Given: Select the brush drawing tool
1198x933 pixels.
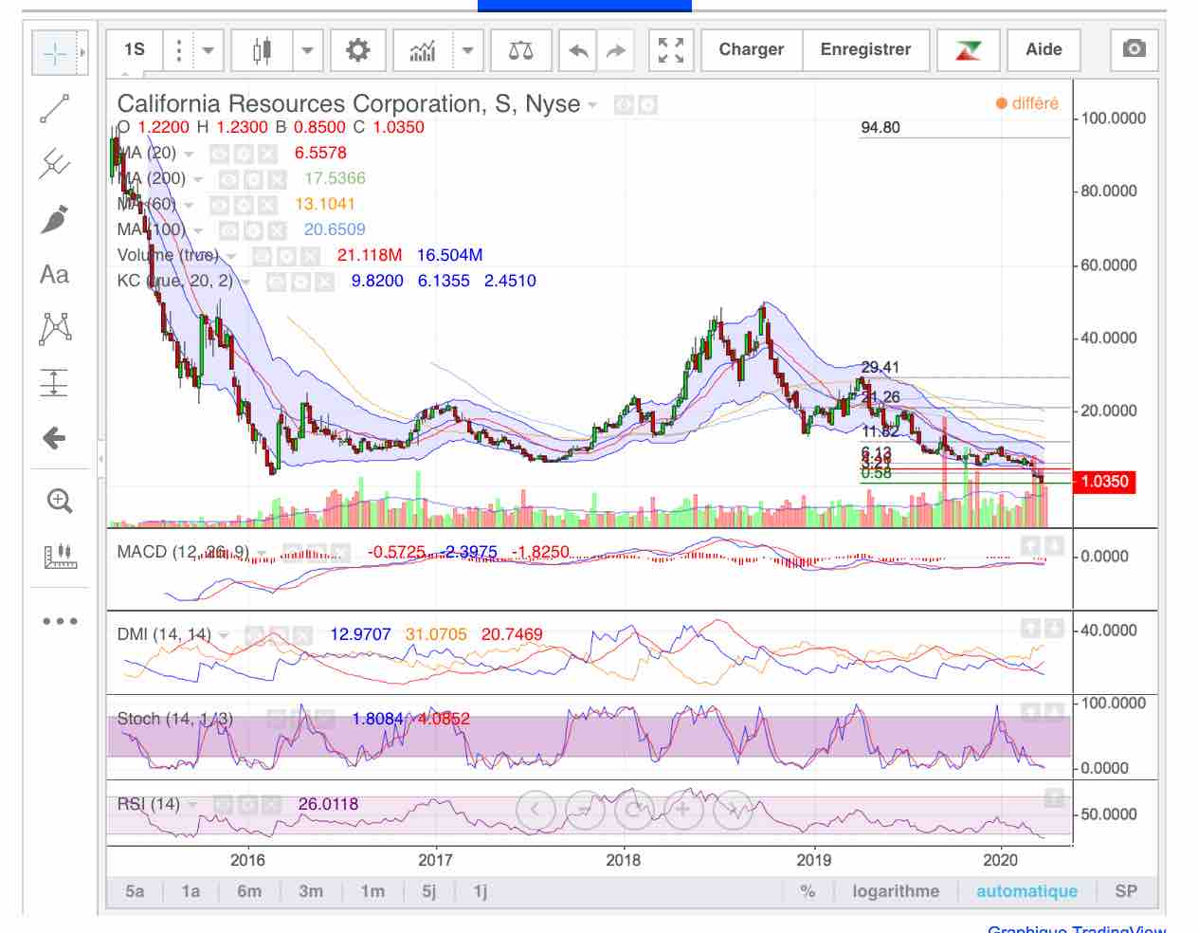Looking at the screenshot, I should [x=55, y=219].
